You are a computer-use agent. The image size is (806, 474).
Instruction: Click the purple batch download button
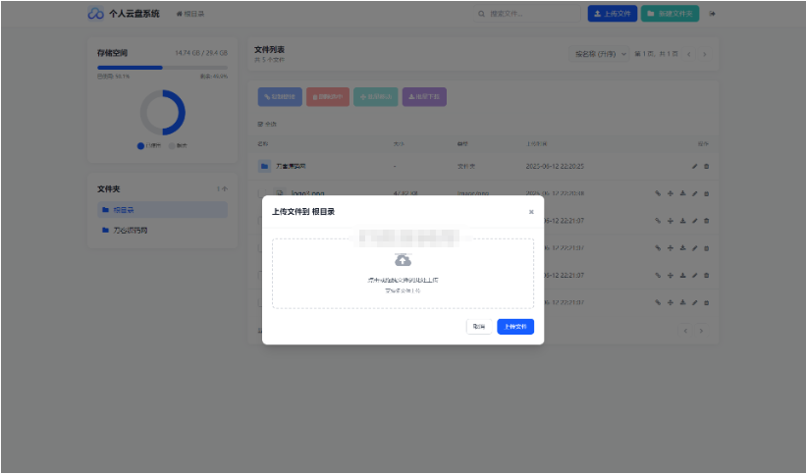424,96
